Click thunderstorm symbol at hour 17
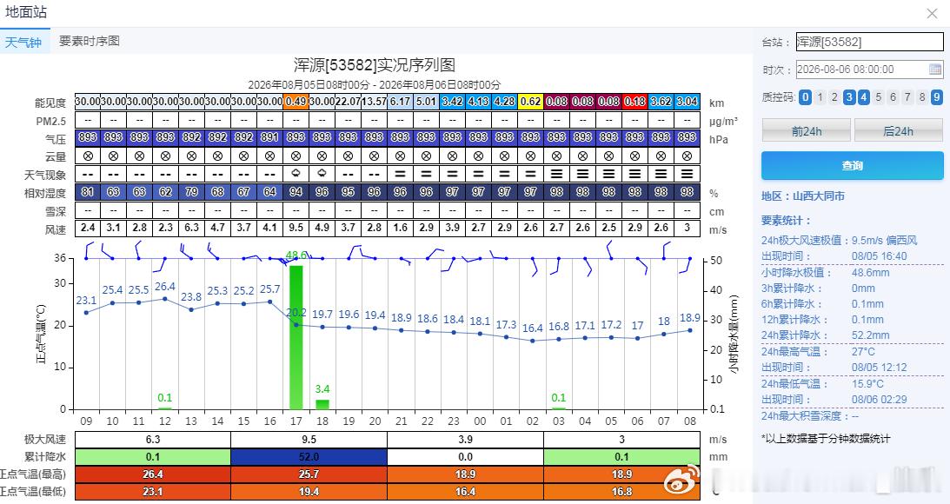 point(296,174)
